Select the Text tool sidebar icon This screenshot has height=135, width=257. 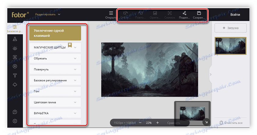click(15, 75)
